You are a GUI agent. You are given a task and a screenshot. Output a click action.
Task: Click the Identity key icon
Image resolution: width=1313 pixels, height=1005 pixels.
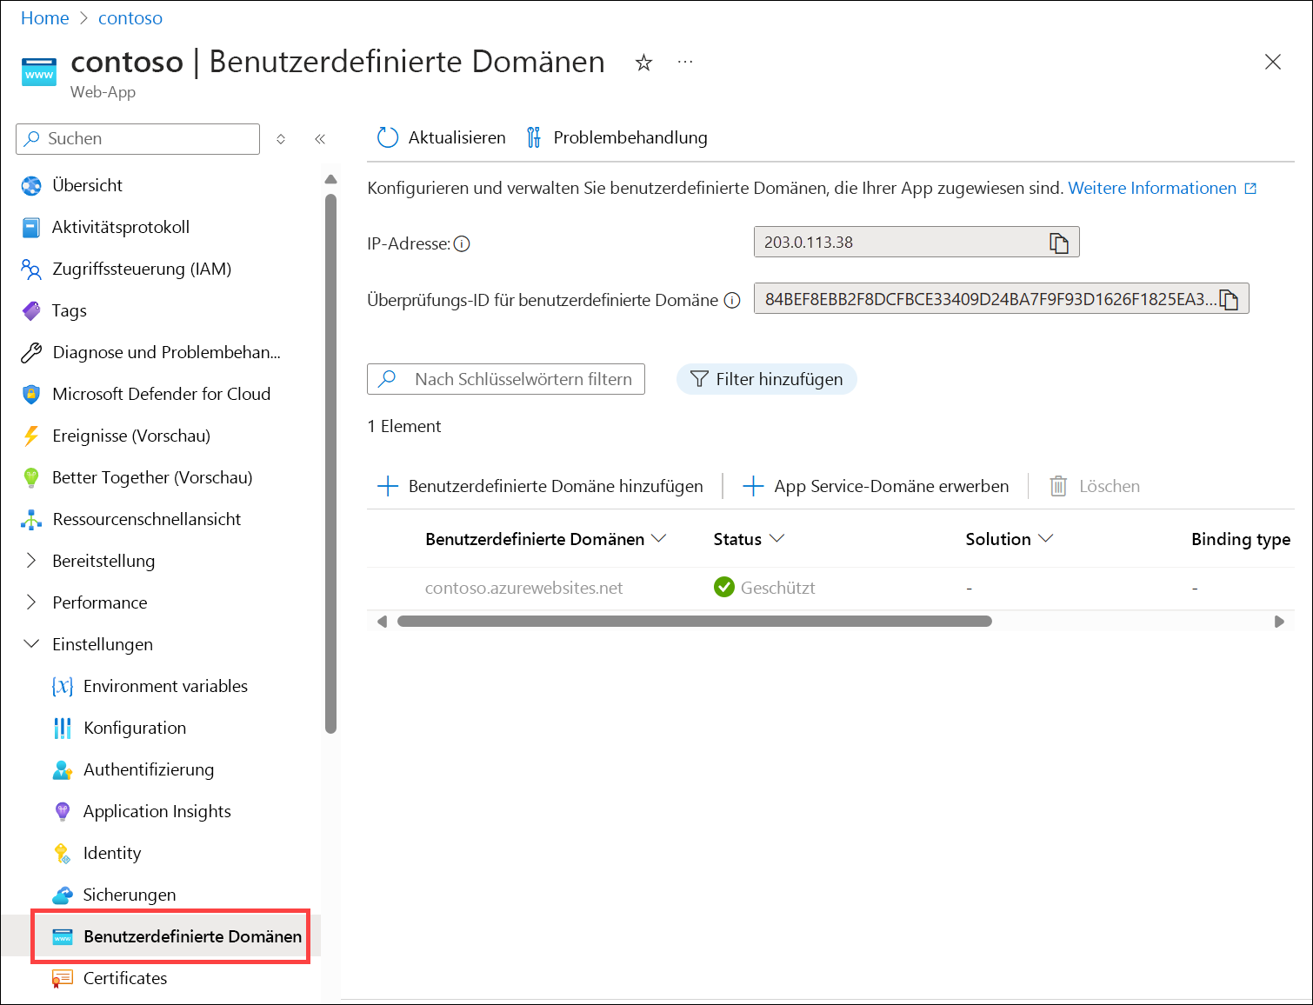[63, 853]
